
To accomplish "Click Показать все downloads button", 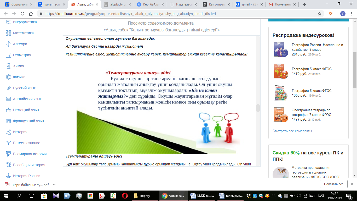I will 334,184.
